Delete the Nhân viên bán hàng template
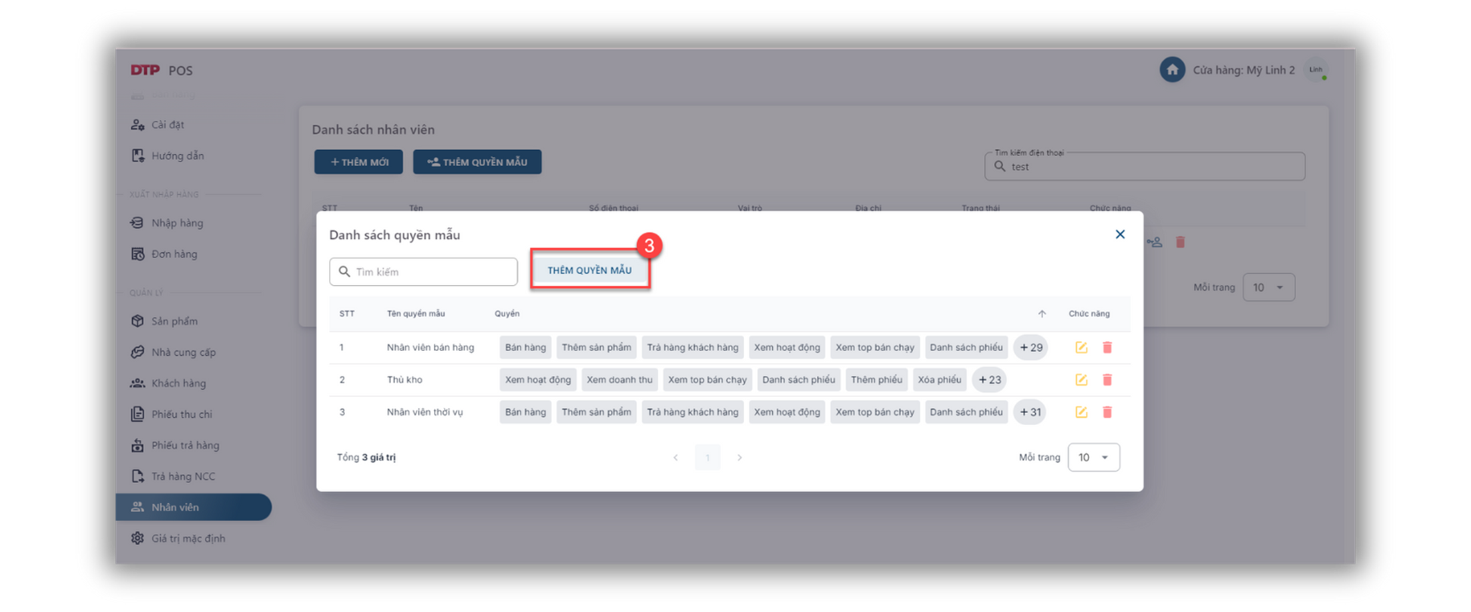 pyautogui.click(x=1107, y=347)
